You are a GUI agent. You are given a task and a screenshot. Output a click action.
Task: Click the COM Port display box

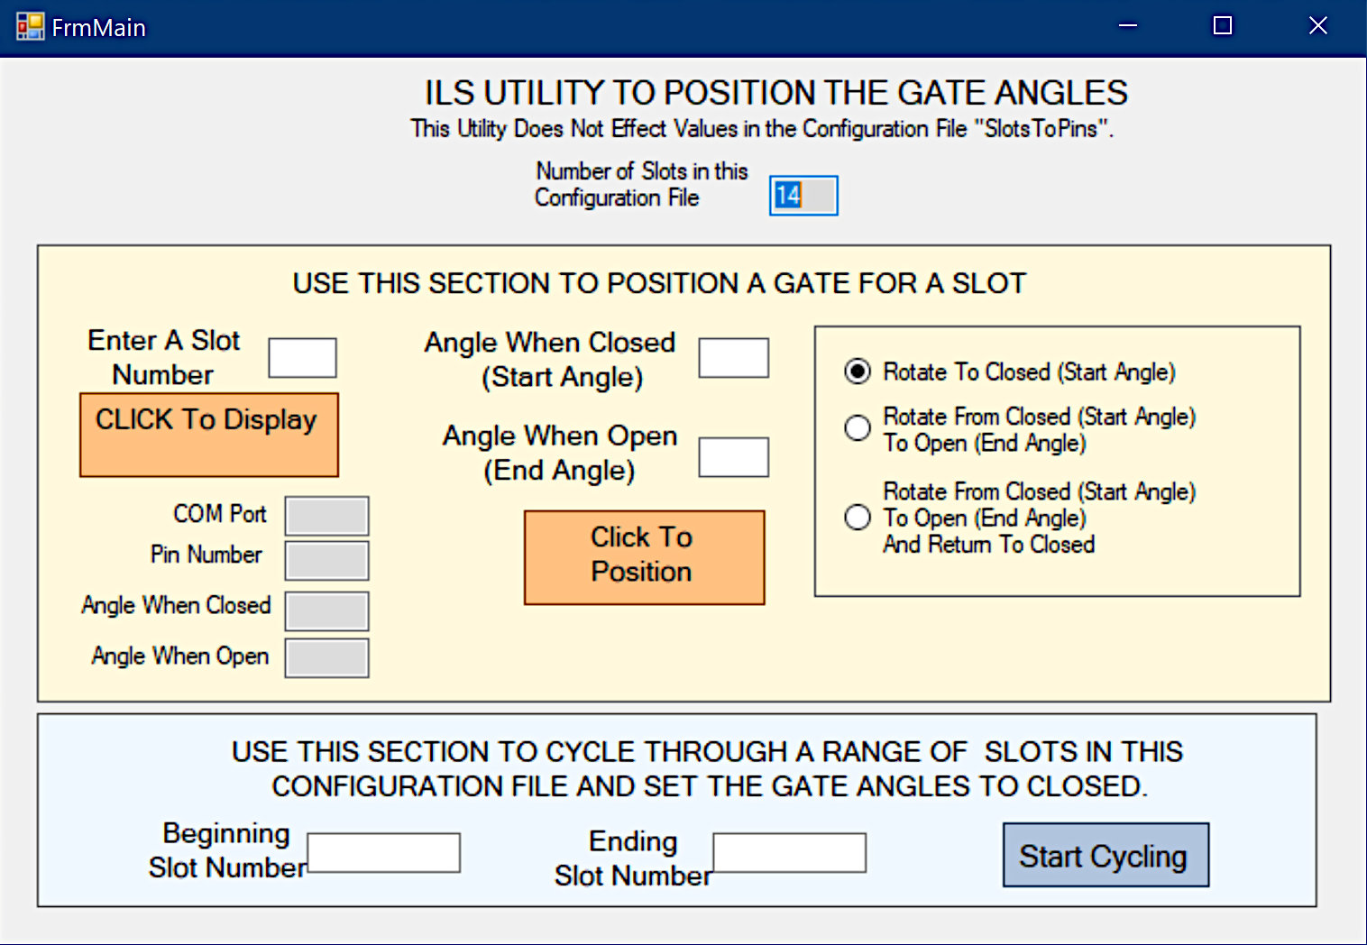pyautogui.click(x=326, y=516)
